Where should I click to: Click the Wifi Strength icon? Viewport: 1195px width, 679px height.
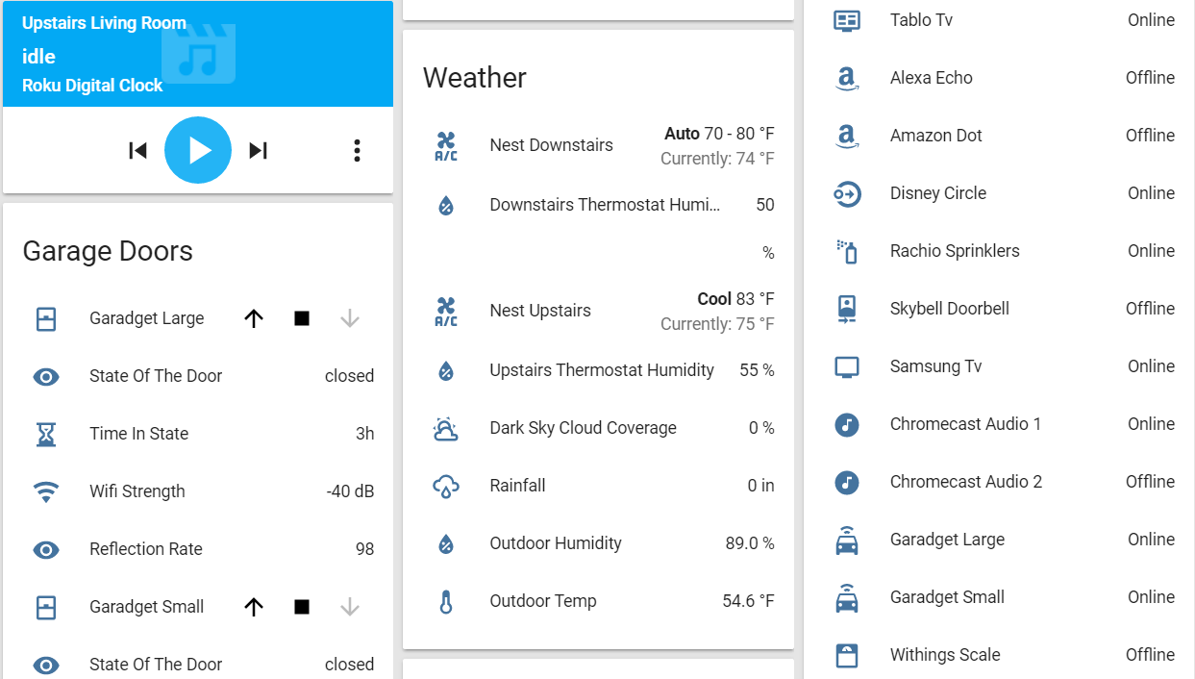[x=46, y=492]
